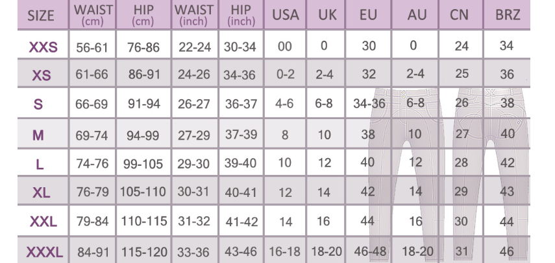
Task: Select waist inch value 33-36
Action: coord(193,252)
